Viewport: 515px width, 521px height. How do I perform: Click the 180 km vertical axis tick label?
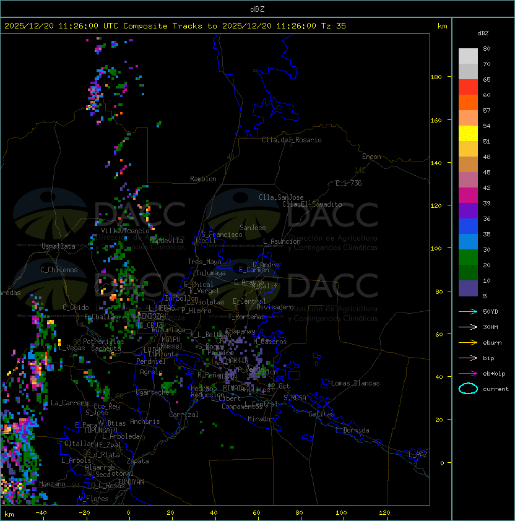pyautogui.click(x=436, y=77)
